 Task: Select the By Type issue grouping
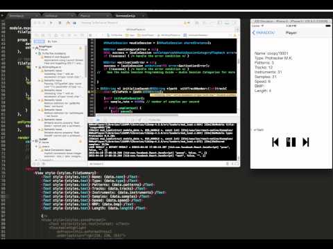tap(53, 41)
